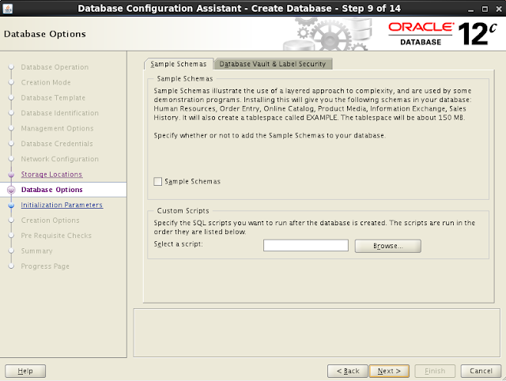
Task: Select the Sample Schemas tab
Action: tap(179, 64)
